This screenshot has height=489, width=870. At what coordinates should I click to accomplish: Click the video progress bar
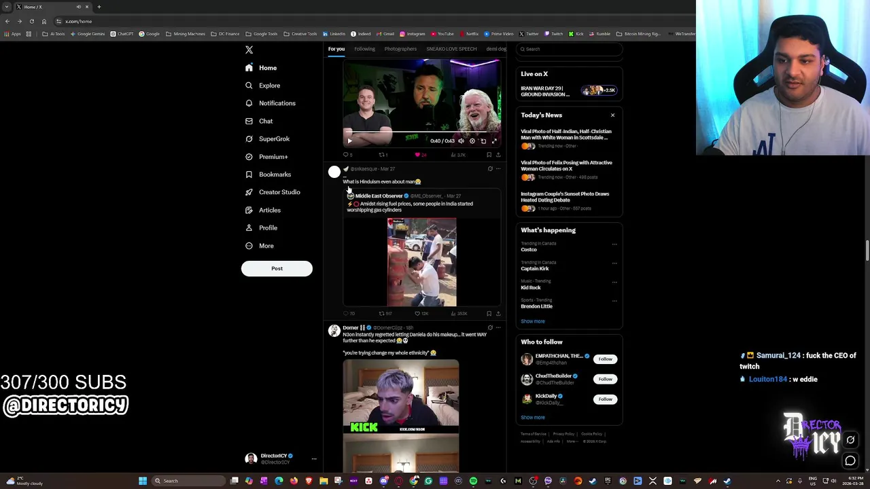(x=421, y=132)
